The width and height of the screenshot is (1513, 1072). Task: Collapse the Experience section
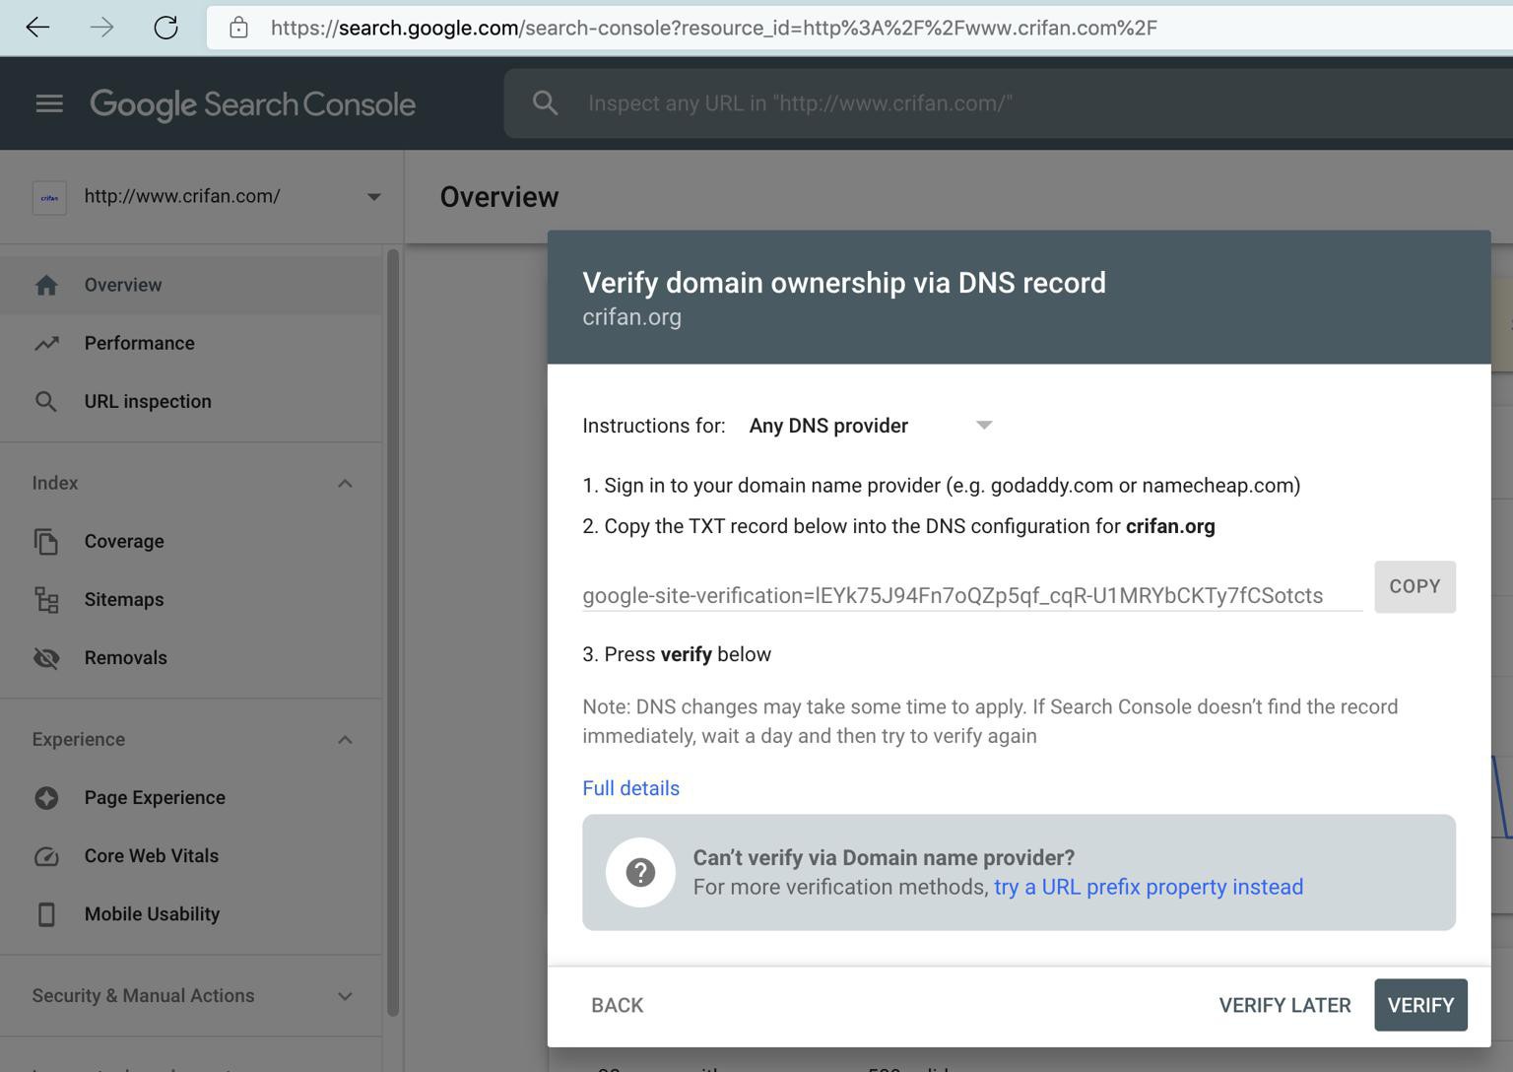coord(345,740)
